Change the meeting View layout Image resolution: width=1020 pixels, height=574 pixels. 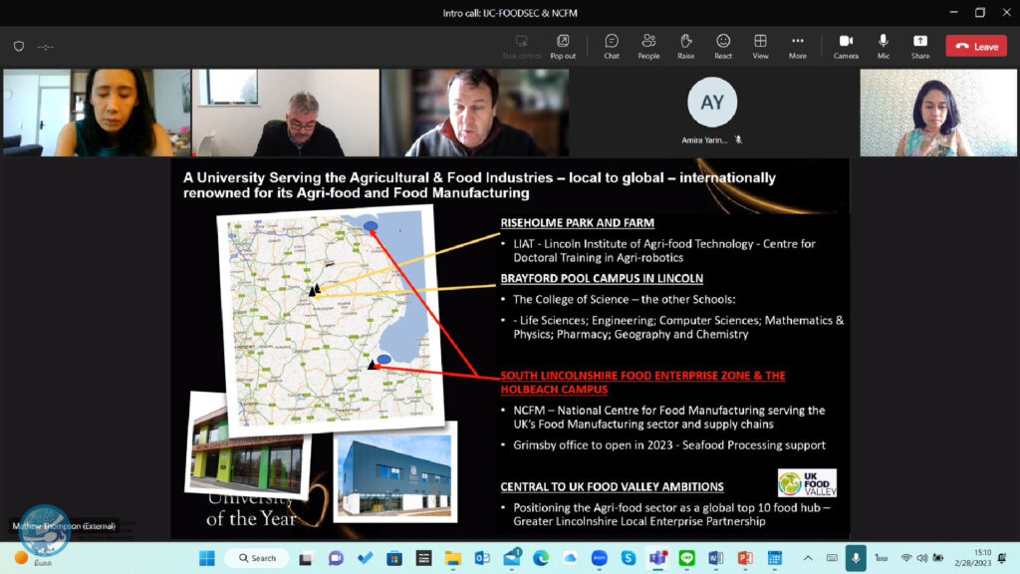[760, 46]
